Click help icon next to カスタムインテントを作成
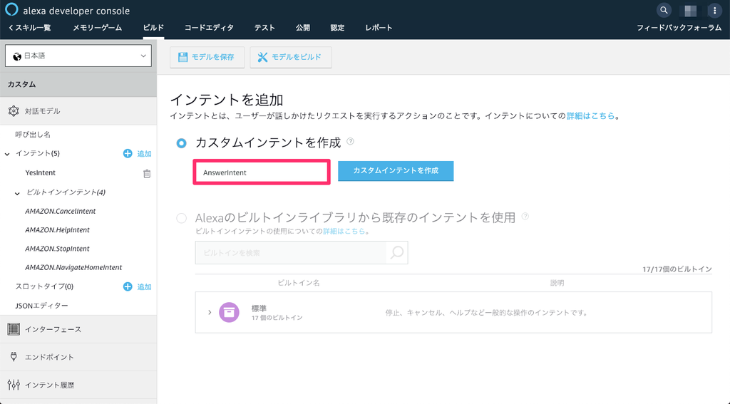 351,142
